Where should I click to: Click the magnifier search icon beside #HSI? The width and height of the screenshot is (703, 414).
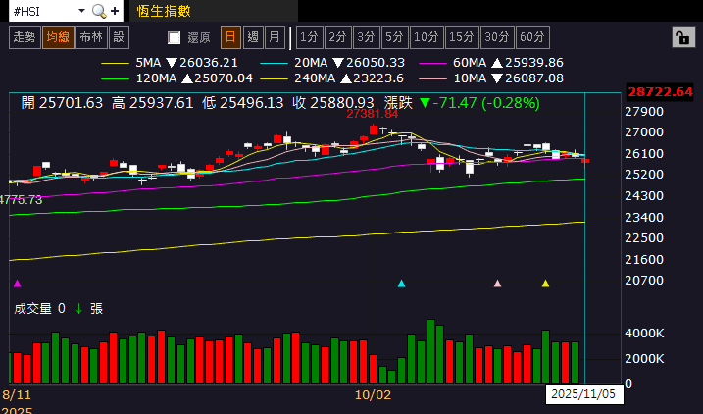coord(98,11)
